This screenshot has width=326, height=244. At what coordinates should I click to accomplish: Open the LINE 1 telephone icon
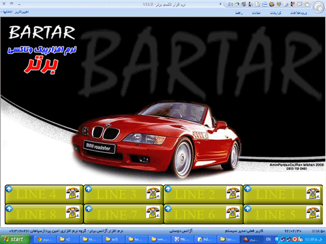coord(313,193)
